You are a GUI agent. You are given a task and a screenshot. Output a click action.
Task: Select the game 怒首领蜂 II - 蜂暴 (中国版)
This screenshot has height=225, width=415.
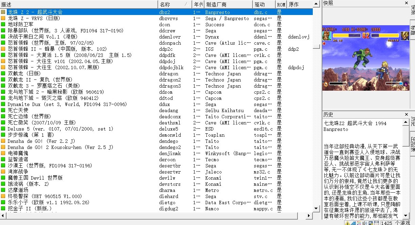click(x=156, y=49)
